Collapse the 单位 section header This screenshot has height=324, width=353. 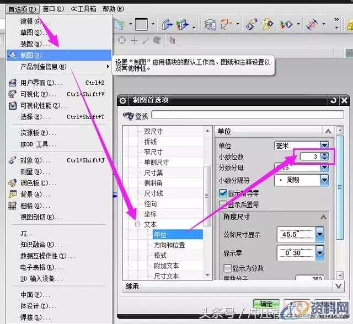click(328, 131)
